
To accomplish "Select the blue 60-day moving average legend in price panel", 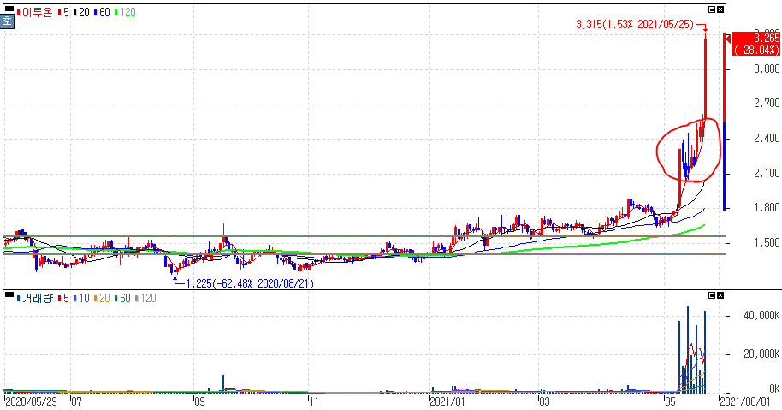I will pyautogui.click(x=103, y=13).
